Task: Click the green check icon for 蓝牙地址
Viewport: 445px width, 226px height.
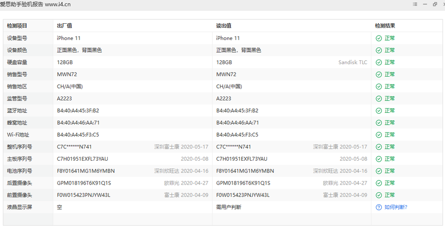Action: [379, 111]
